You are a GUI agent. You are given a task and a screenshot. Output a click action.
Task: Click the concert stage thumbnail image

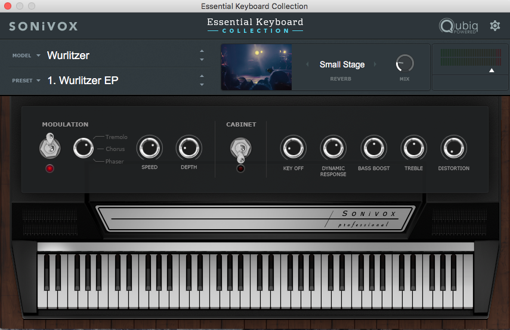(256, 67)
